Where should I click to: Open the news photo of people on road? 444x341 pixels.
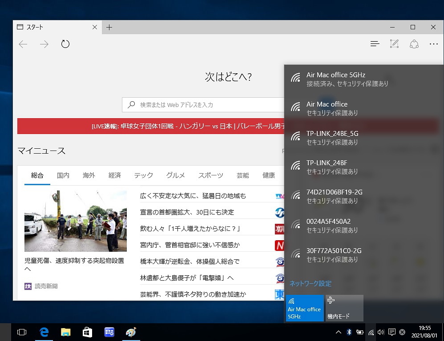(x=76, y=221)
